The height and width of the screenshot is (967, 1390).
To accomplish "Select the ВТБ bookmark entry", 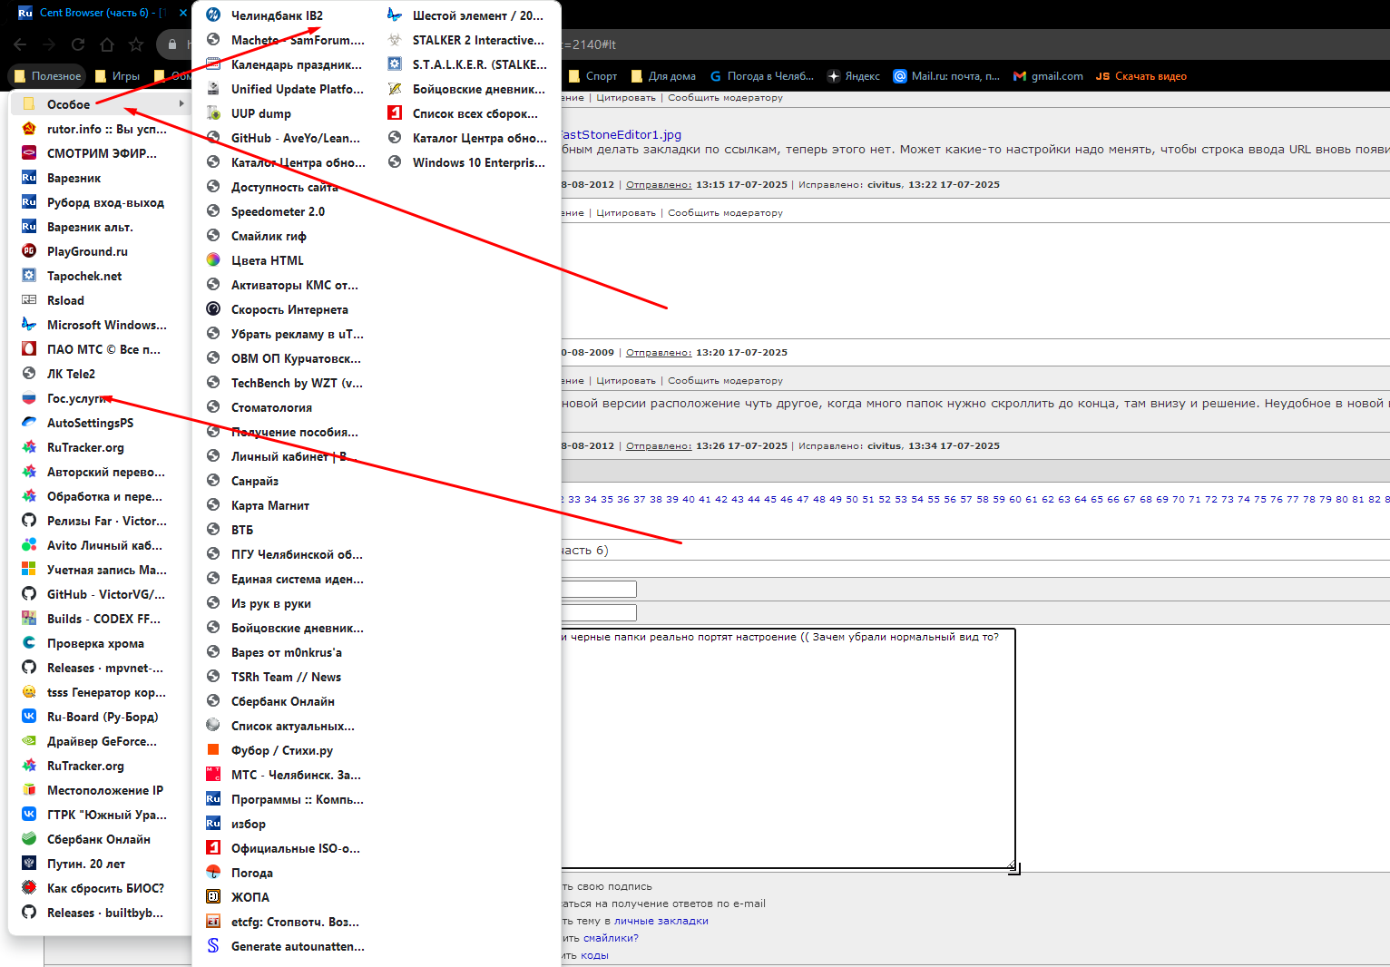I will (x=242, y=530).
